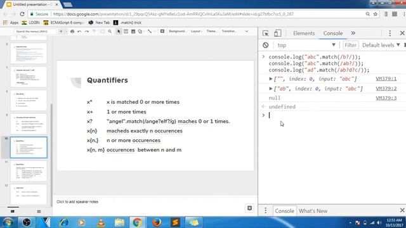406x228 pixels.
Task: Click the browser address bar URL
Action: coord(173,14)
